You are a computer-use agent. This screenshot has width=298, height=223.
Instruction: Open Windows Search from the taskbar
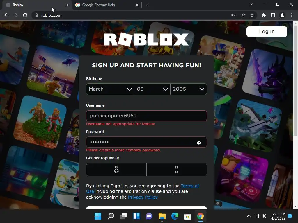coord(111,216)
